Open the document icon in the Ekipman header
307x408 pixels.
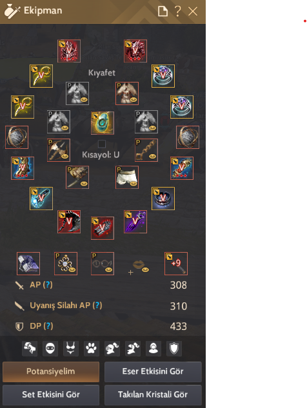coord(163,11)
